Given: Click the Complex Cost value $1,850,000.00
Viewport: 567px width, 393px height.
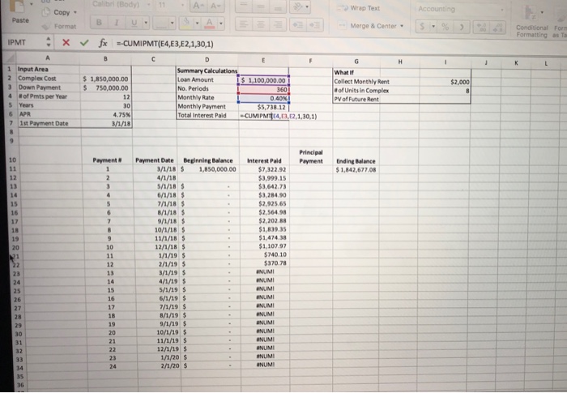Looking at the screenshot, I should 105,79.
